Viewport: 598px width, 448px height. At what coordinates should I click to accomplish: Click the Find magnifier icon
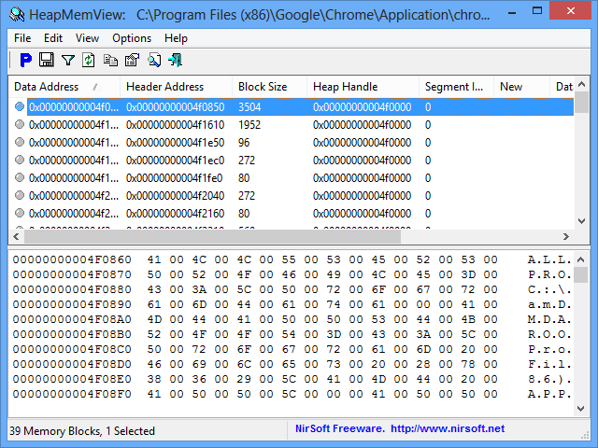pyautogui.click(x=153, y=60)
